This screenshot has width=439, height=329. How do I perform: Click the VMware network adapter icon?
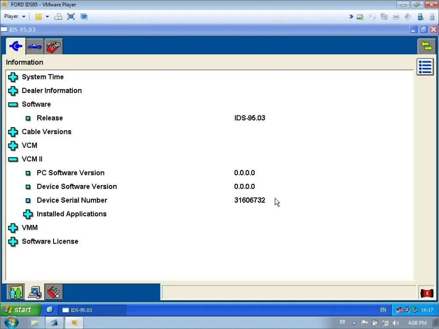pos(384,17)
